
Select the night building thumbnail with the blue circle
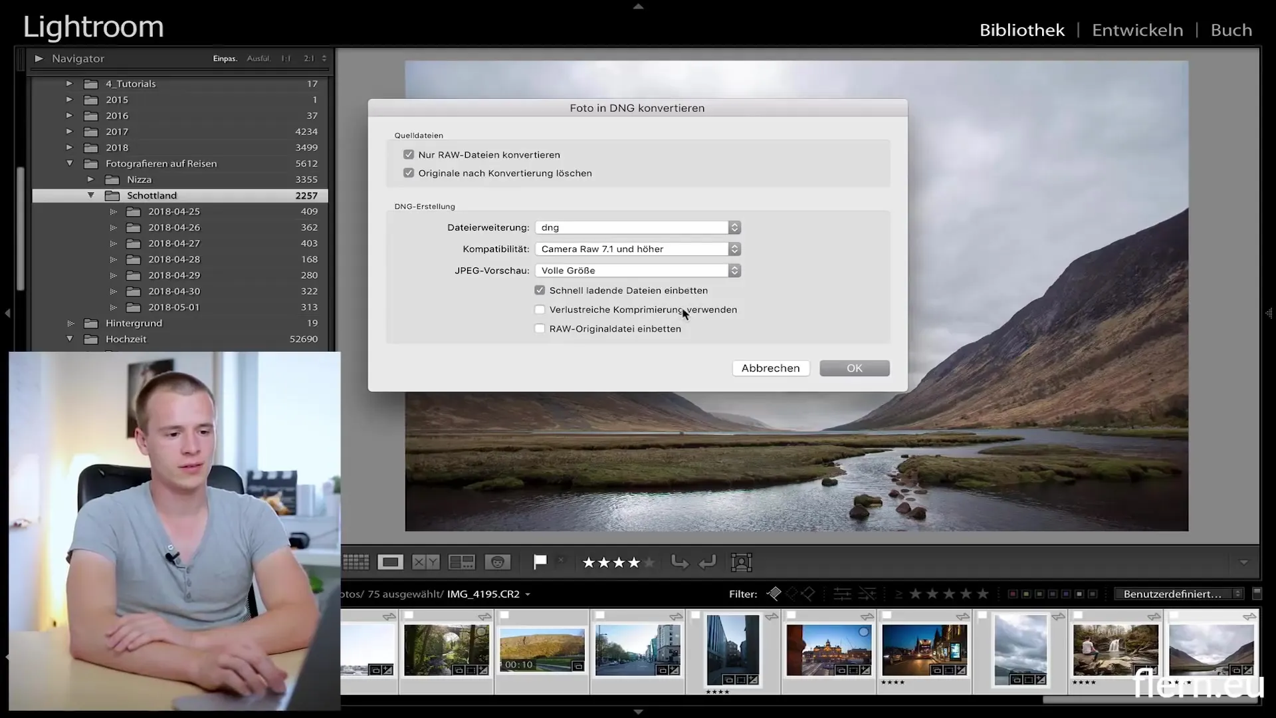pyautogui.click(x=829, y=650)
